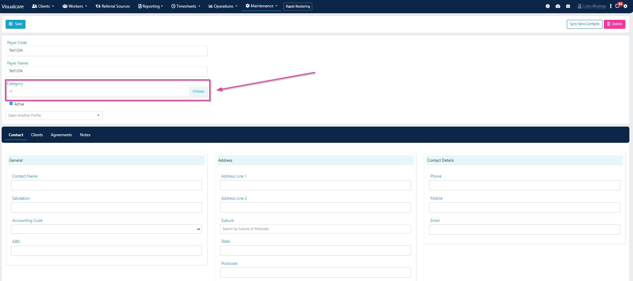Click the Address Line 2 input
Image resolution: width=633 pixels, height=281 pixels.
point(316,207)
